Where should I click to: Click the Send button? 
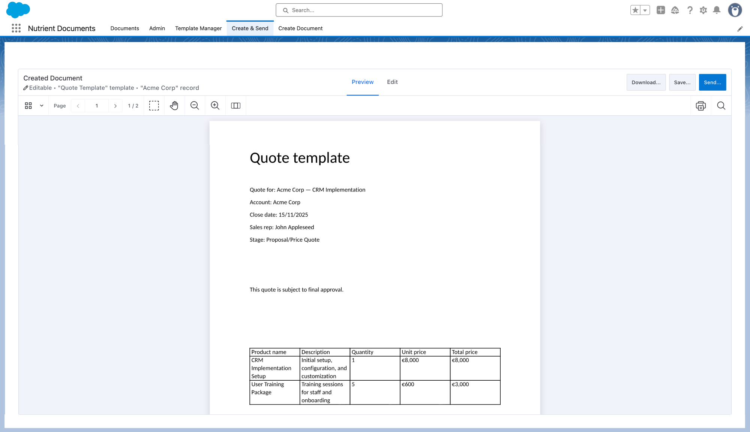(712, 82)
